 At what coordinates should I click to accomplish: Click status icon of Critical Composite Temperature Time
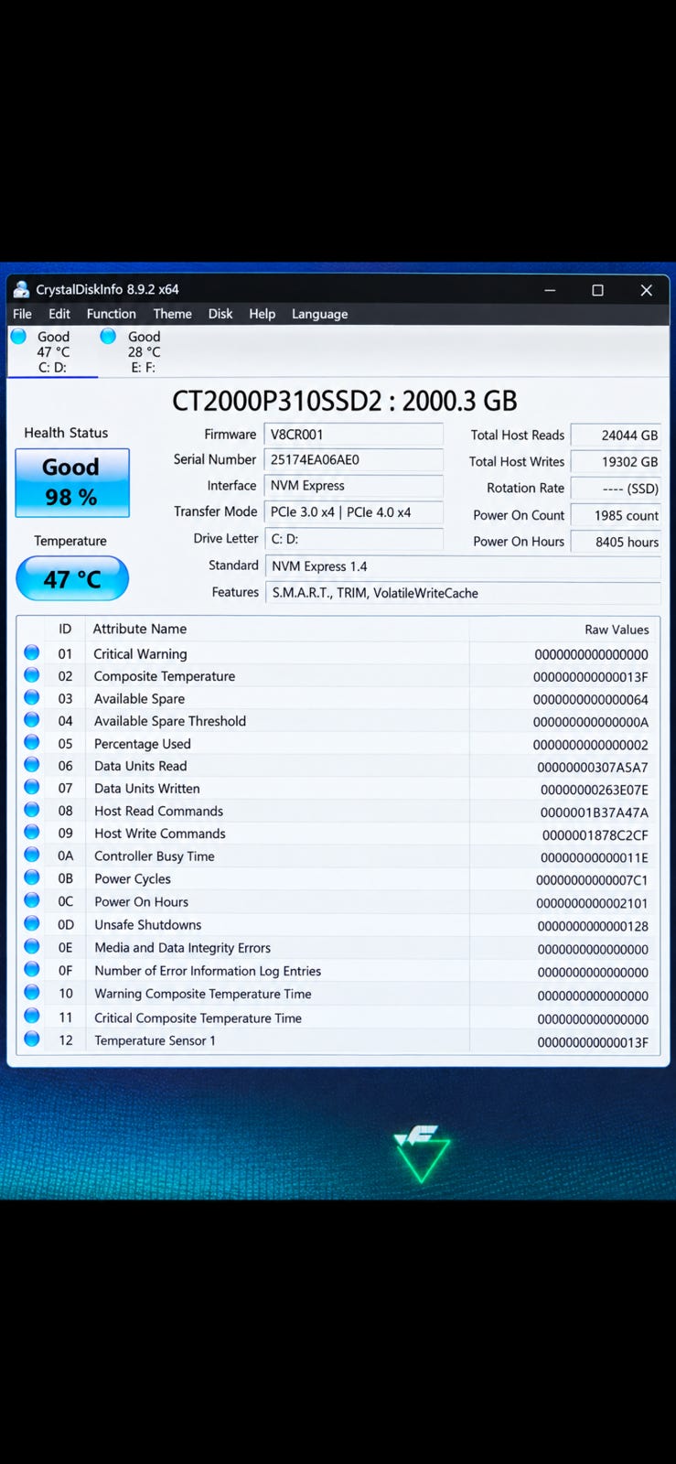[x=32, y=1016]
